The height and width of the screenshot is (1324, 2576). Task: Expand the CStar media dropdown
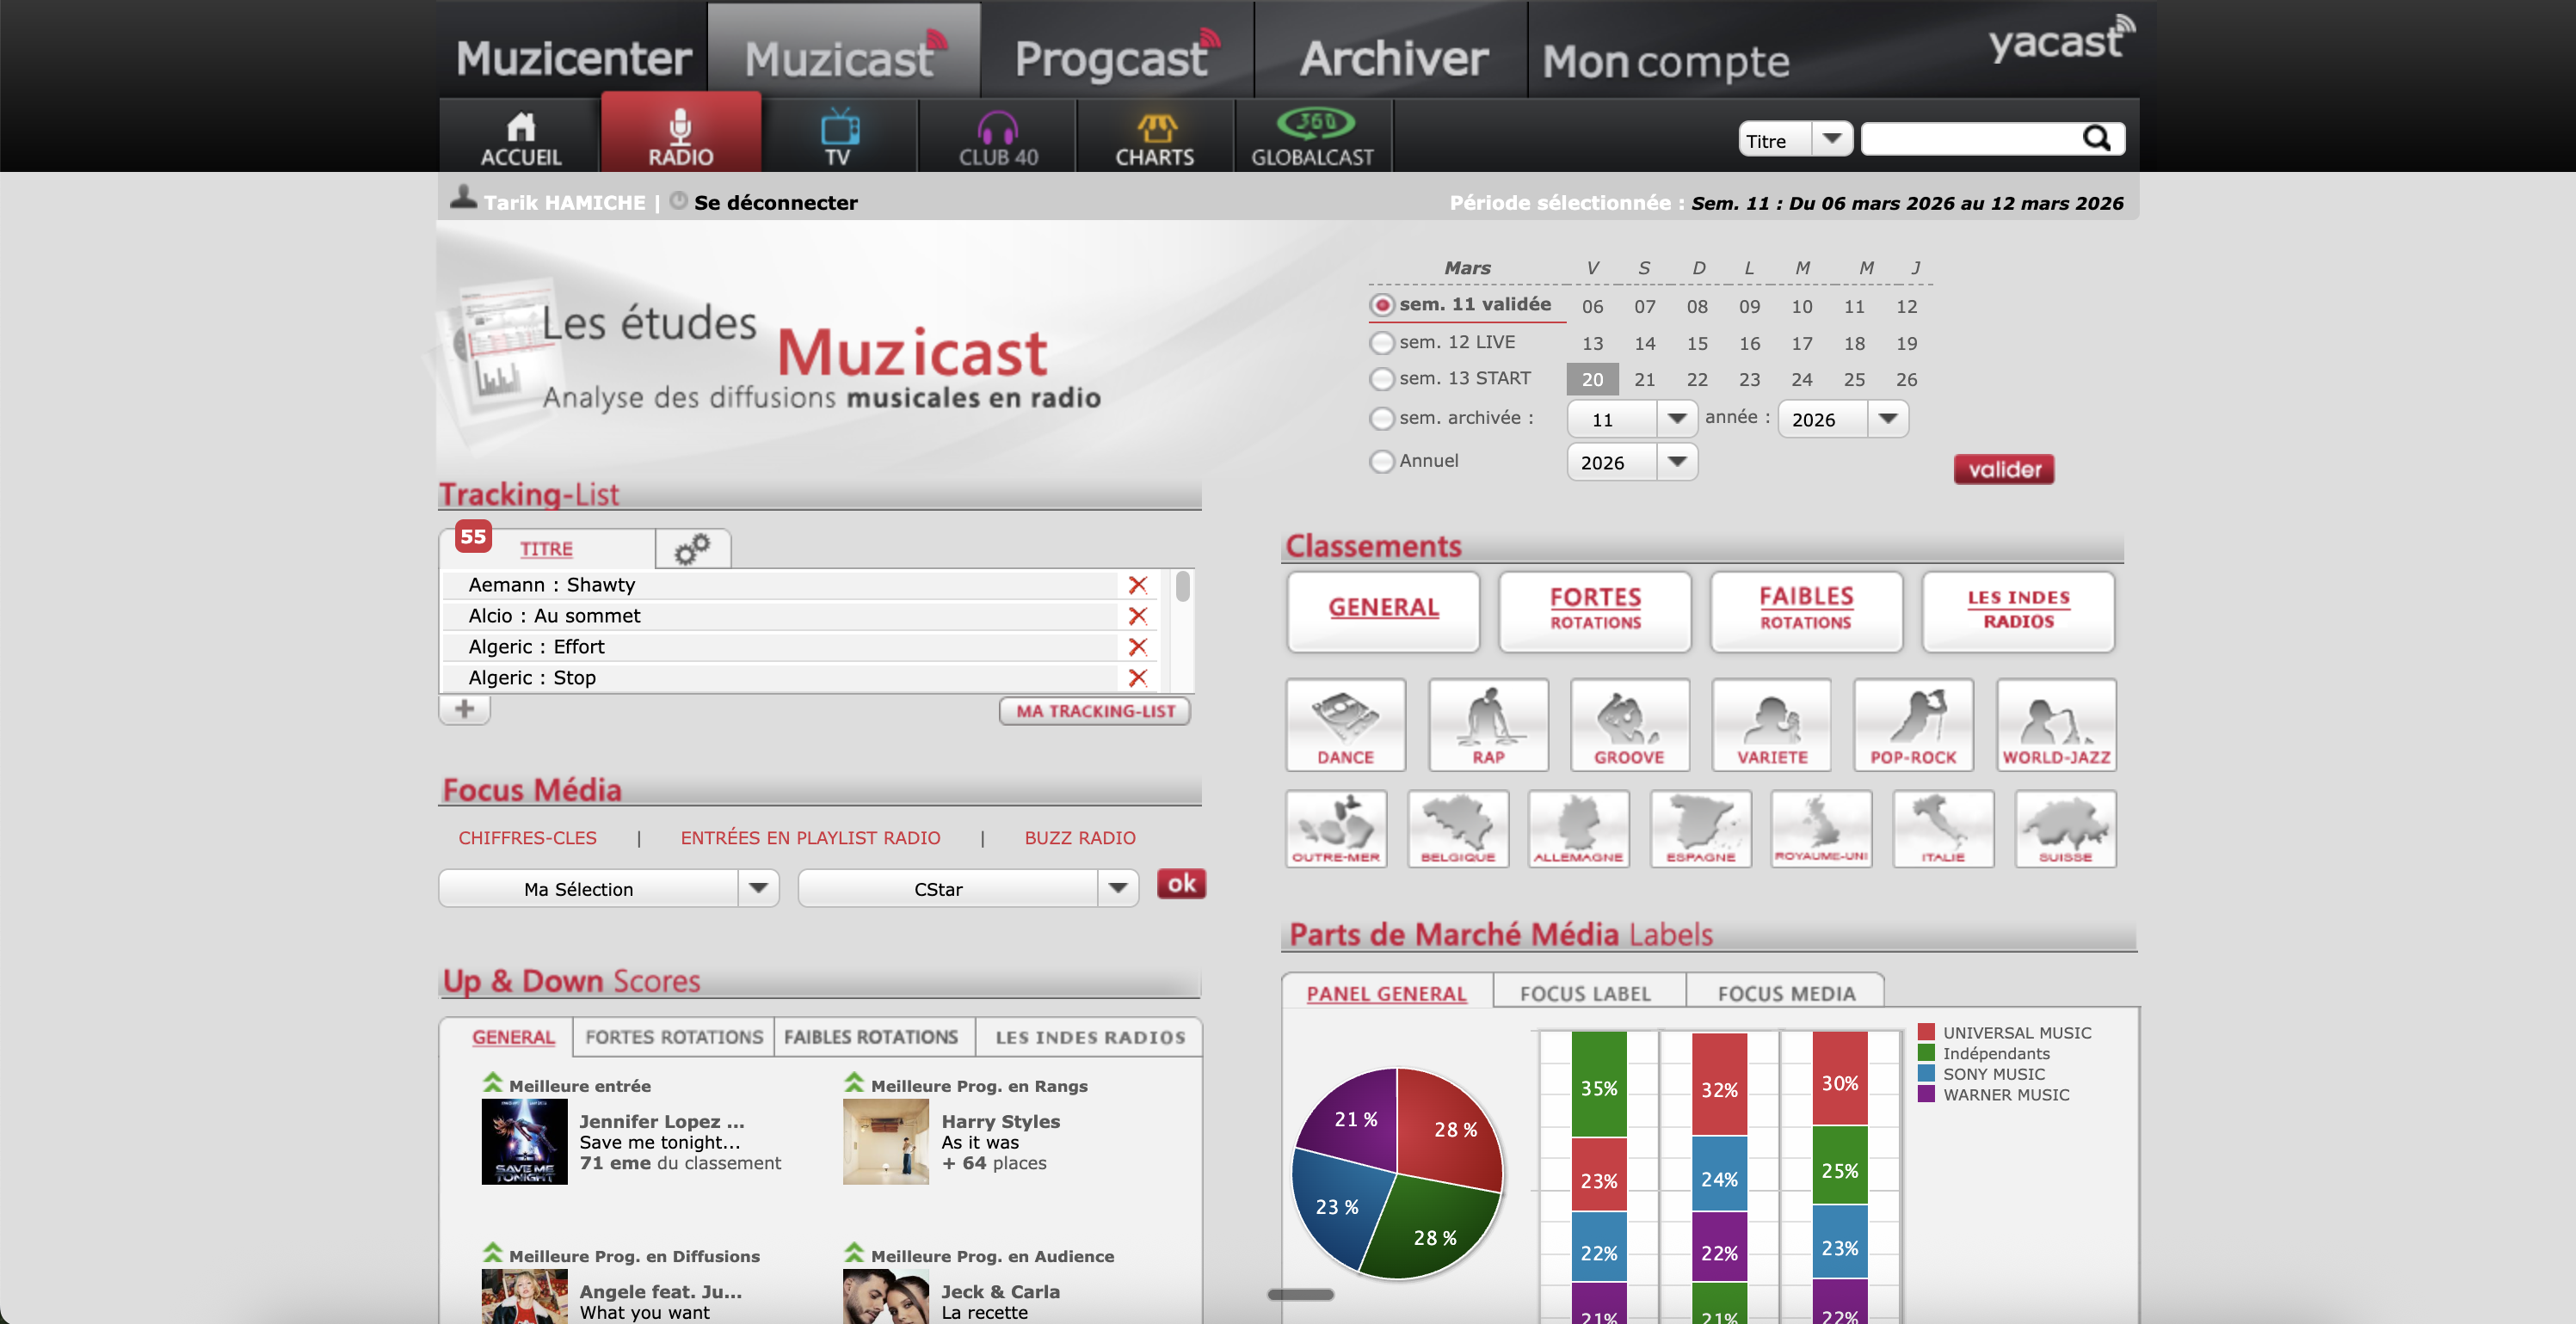coord(1119,887)
